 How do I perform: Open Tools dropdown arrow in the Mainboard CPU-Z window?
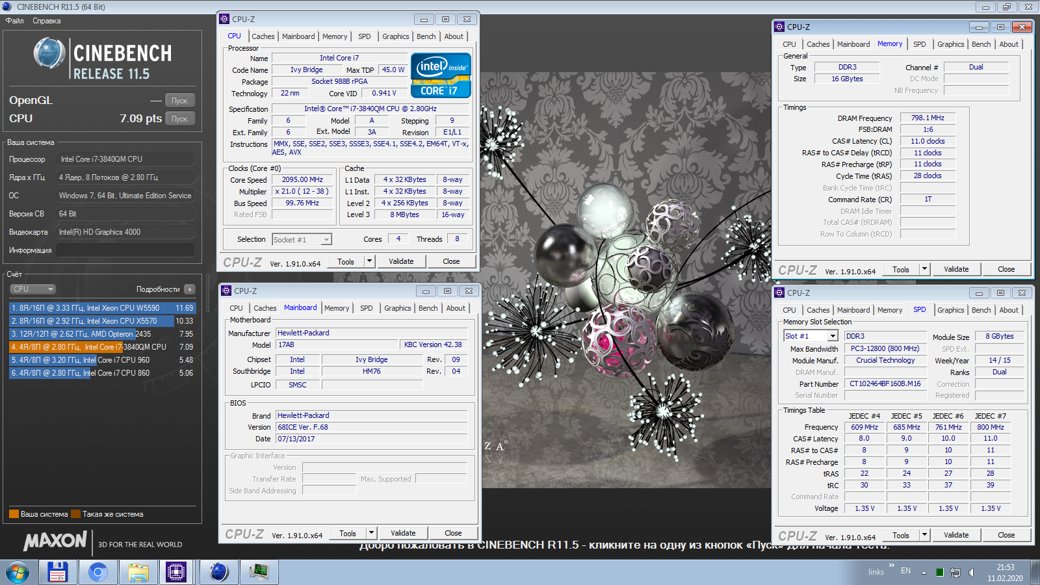click(372, 533)
